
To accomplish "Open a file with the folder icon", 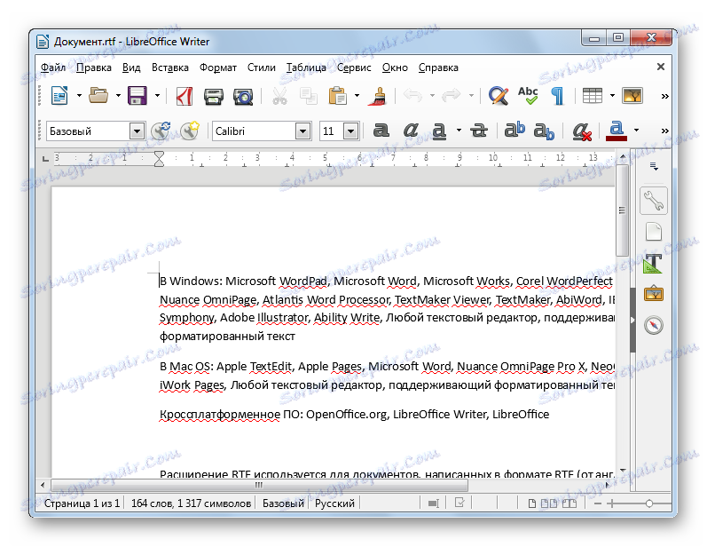I will [x=98, y=96].
